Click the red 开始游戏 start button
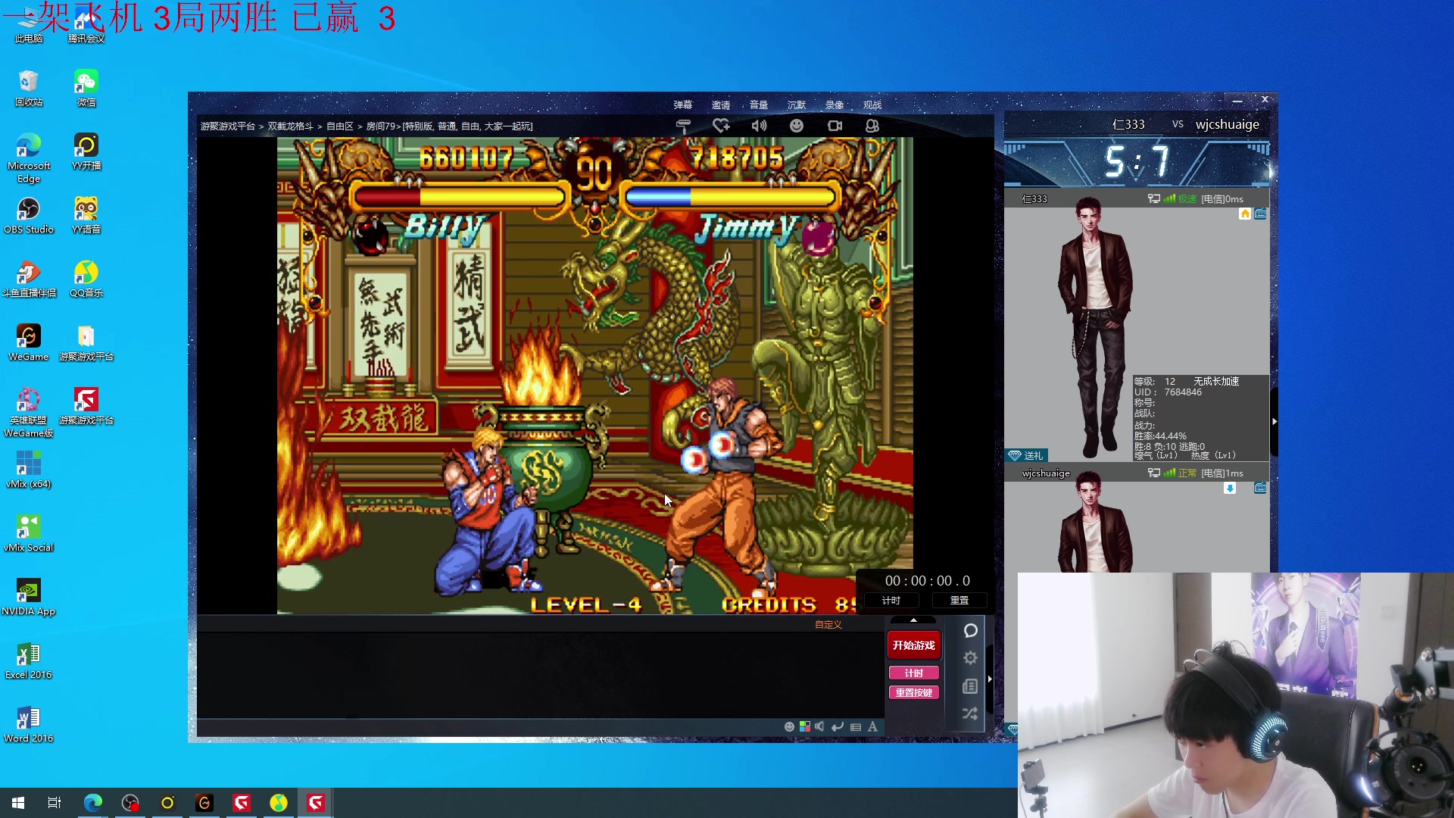Screen dimensions: 1454x818 pos(914,645)
